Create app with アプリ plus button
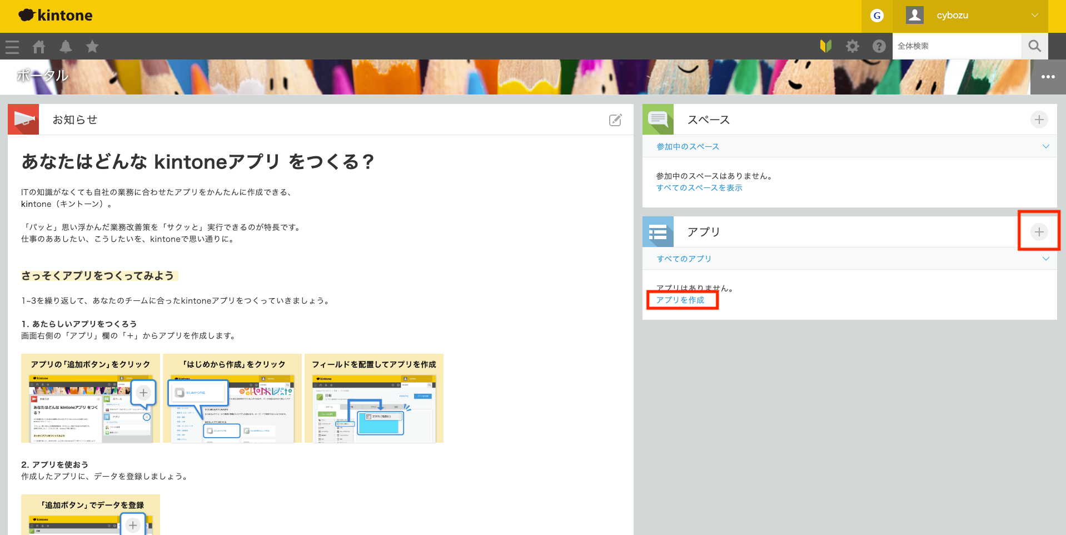Image resolution: width=1066 pixels, height=535 pixels. pyautogui.click(x=1039, y=232)
